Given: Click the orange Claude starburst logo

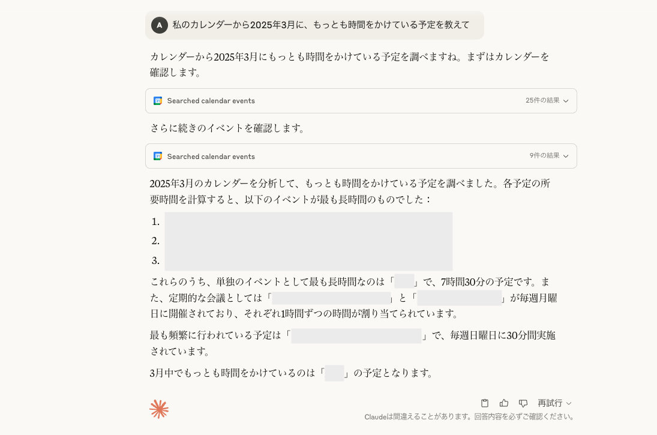Looking at the screenshot, I should pyautogui.click(x=159, y=409).
